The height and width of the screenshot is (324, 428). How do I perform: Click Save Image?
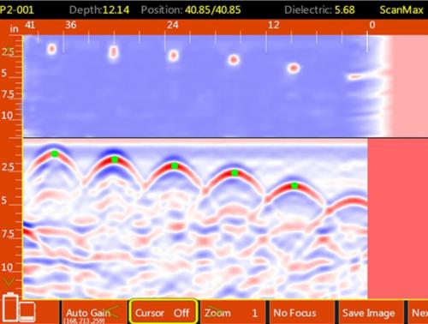[370, 312]
